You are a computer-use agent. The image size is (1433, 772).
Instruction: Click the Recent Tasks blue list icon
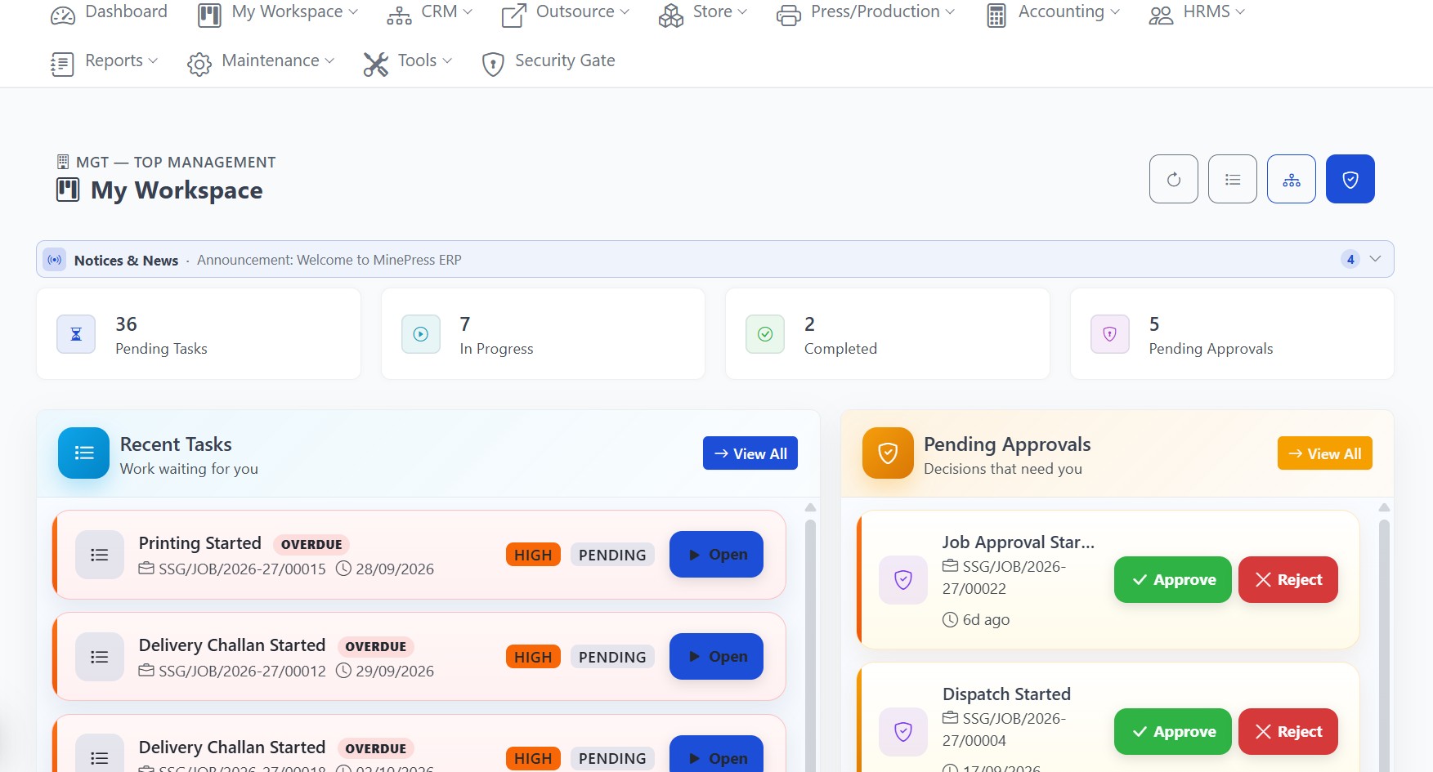(x=83, y=453)
